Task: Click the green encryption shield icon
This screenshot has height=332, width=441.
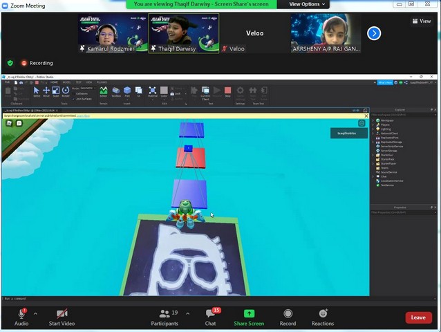Action: pos(10,63)
